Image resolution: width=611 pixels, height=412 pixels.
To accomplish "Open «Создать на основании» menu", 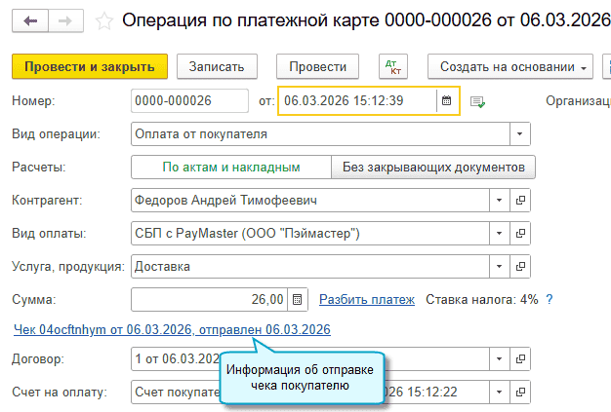I will pyautogui.click(x=510, y=67).
